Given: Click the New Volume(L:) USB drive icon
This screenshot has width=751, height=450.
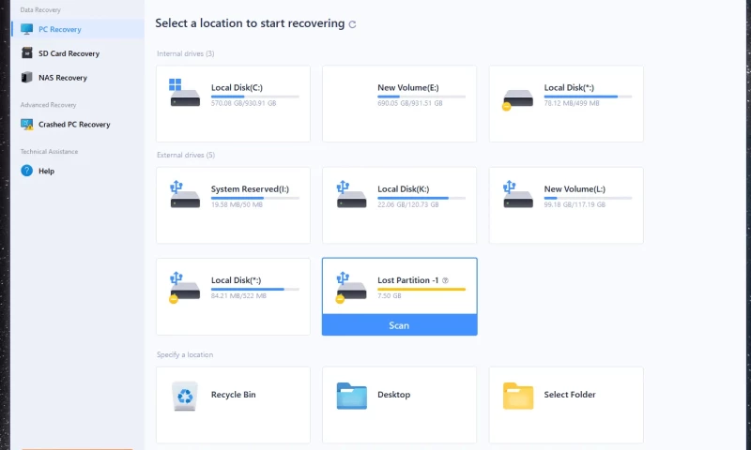Looking at the screenshot, I should point(517,194).
